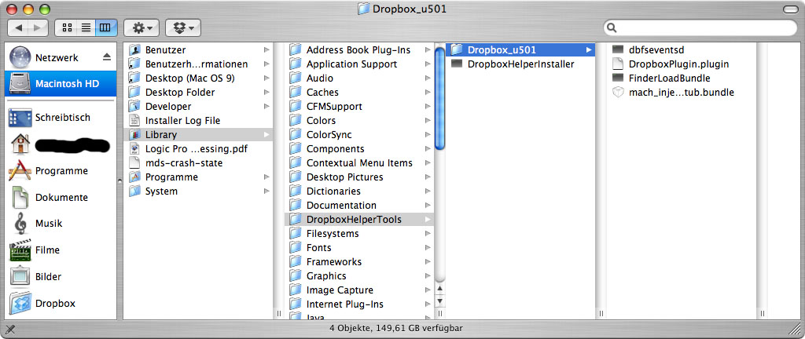
Task: Select the Dropbox_u501 folder row
Action: pyautogui.click(x=520, y=50)
